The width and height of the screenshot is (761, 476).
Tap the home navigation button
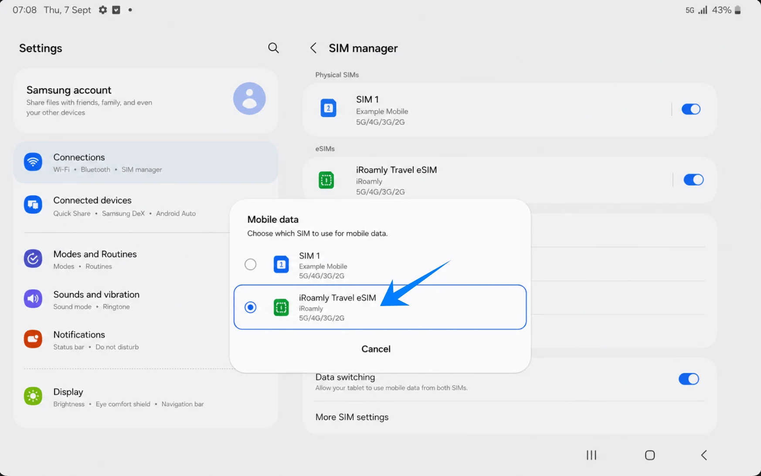[x=650, y=455]
